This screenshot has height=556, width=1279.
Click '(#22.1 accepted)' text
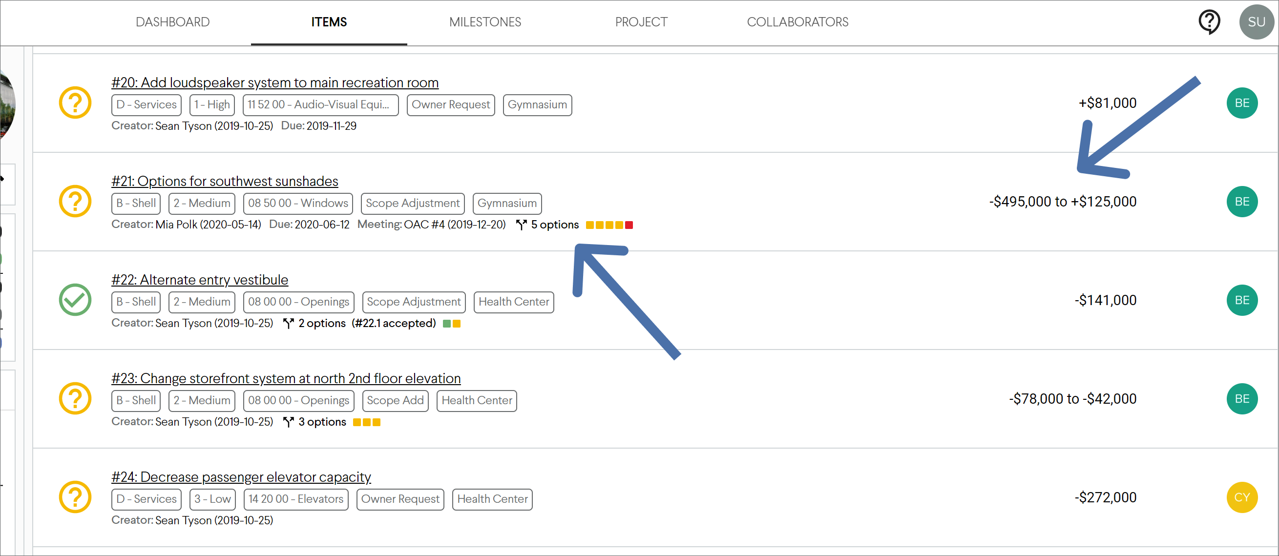(x=394, y=323)
